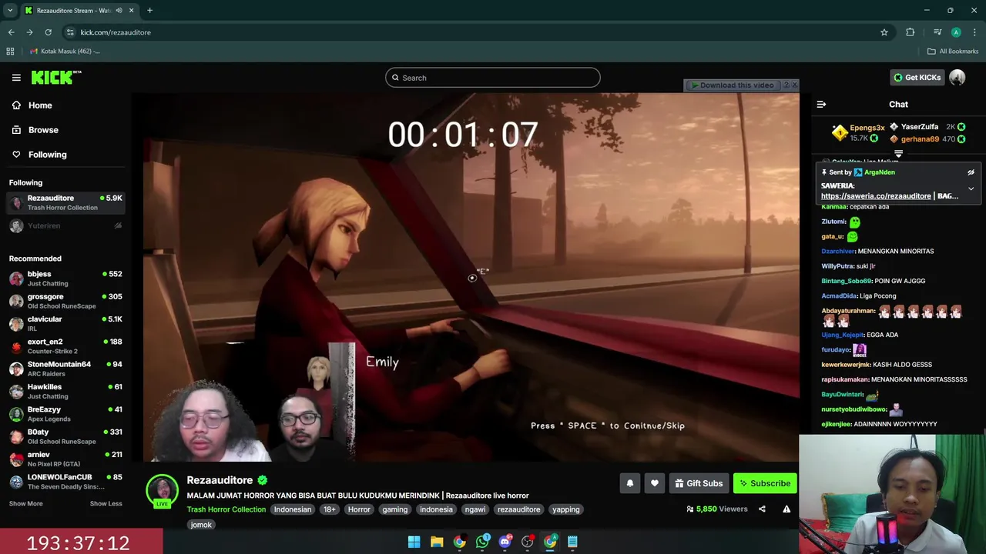The image size is (986, 554).
Task: Mute audio on Rezaauditore tab
Action: (x=119, y=11)
